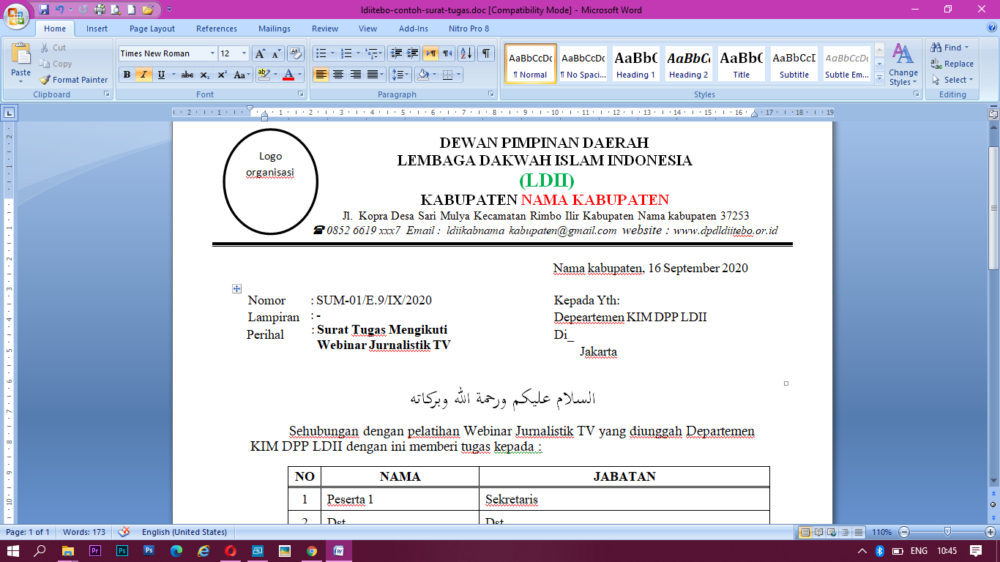Click the Open folder icon in Quick Access Toolbar
The image size is (1000, 562).
148,10
